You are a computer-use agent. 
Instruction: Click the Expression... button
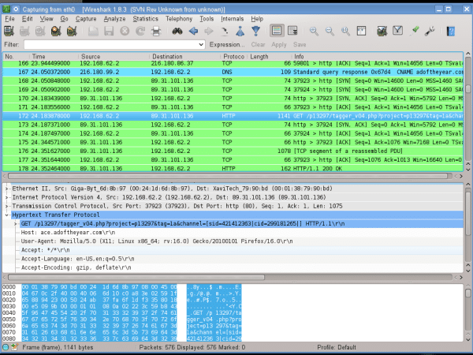[227, 45]
